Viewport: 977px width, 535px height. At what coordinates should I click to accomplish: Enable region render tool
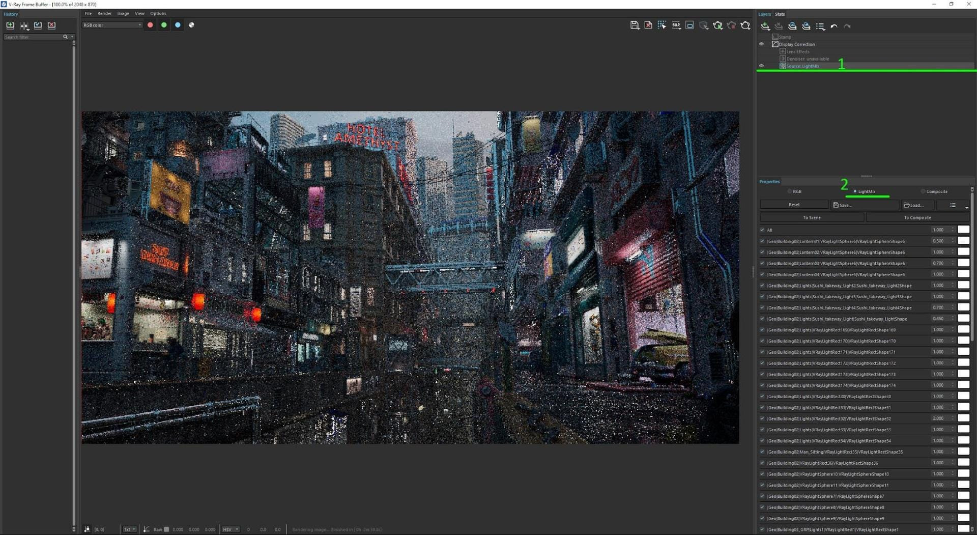point(689,25)
